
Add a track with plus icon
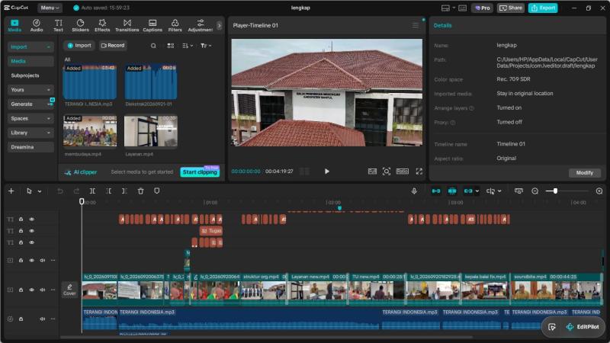pos(11,191)
